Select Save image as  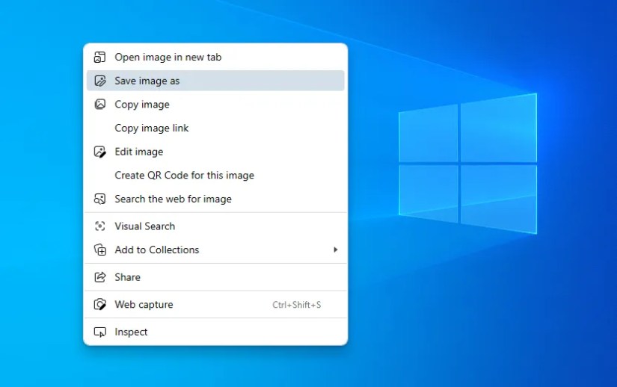(x=215, y=81)
